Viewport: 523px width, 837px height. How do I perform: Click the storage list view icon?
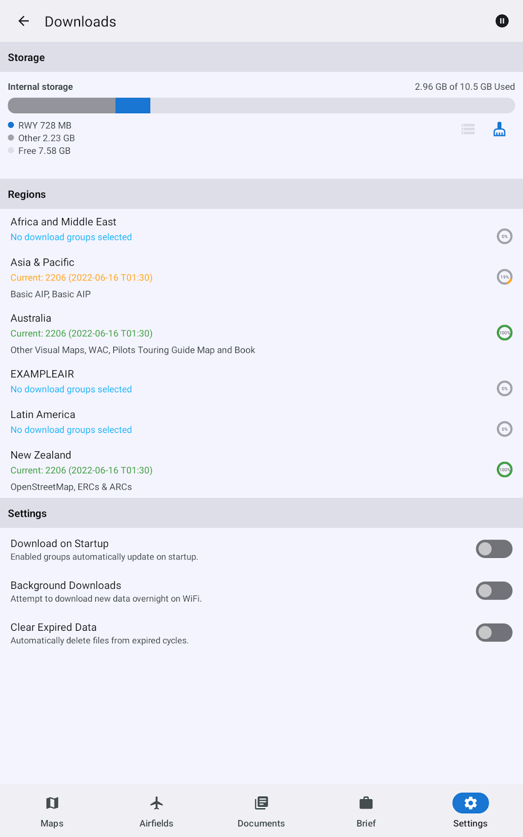click(x=468, y=129)
